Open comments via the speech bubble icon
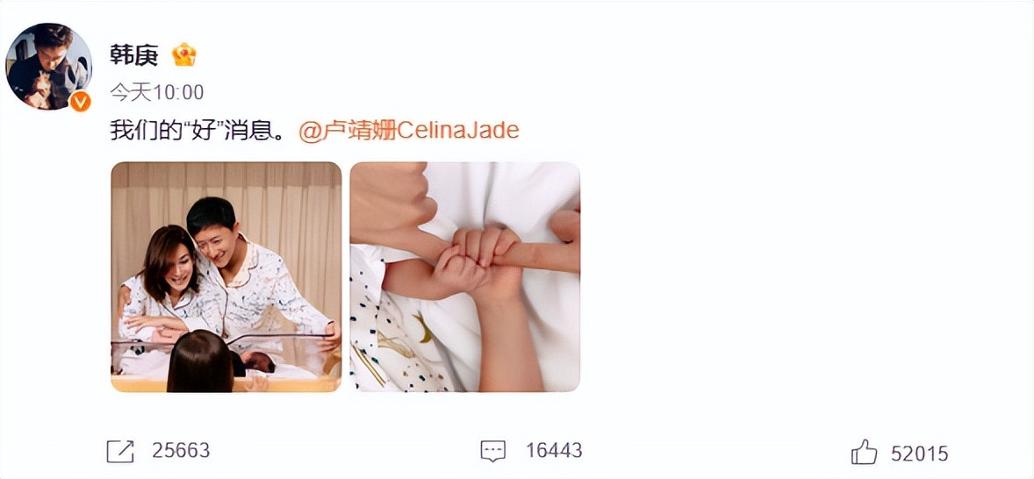The image size is (1034, 479). (x=492, y=451)
